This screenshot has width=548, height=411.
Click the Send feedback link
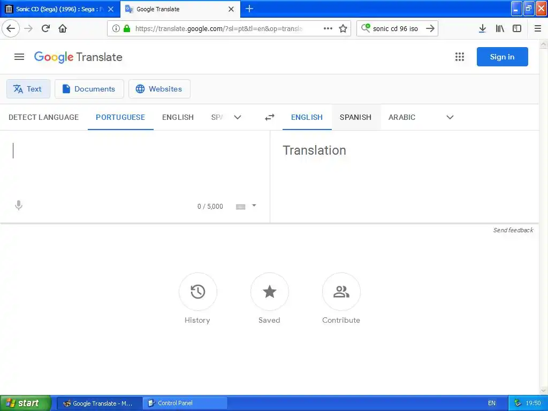pos(513,230)
